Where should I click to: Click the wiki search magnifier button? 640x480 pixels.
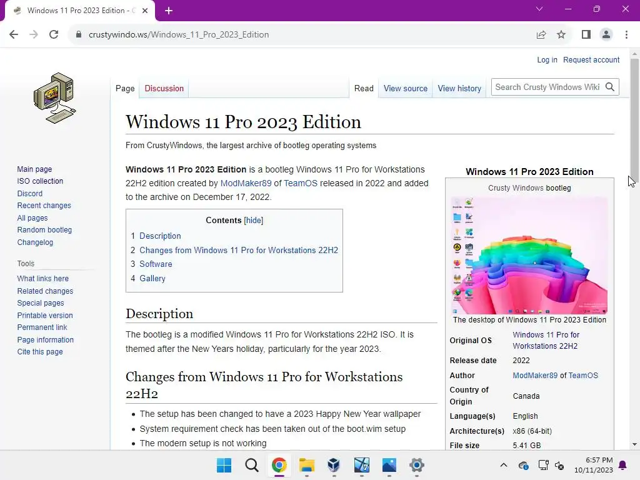click(610, 87)
